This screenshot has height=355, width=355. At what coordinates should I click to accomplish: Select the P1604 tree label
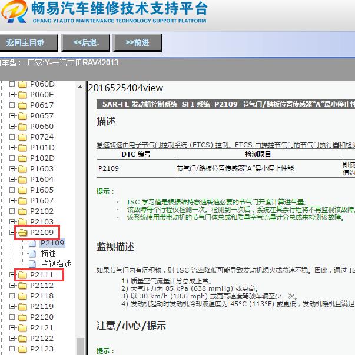(42, 180)
